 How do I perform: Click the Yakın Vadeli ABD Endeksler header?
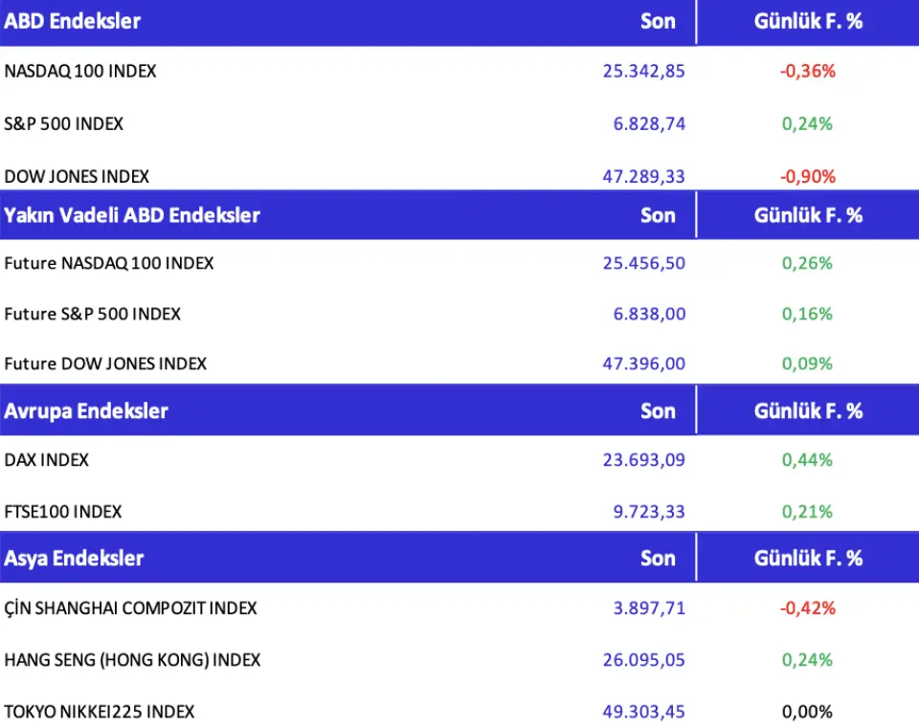point(132,215)
